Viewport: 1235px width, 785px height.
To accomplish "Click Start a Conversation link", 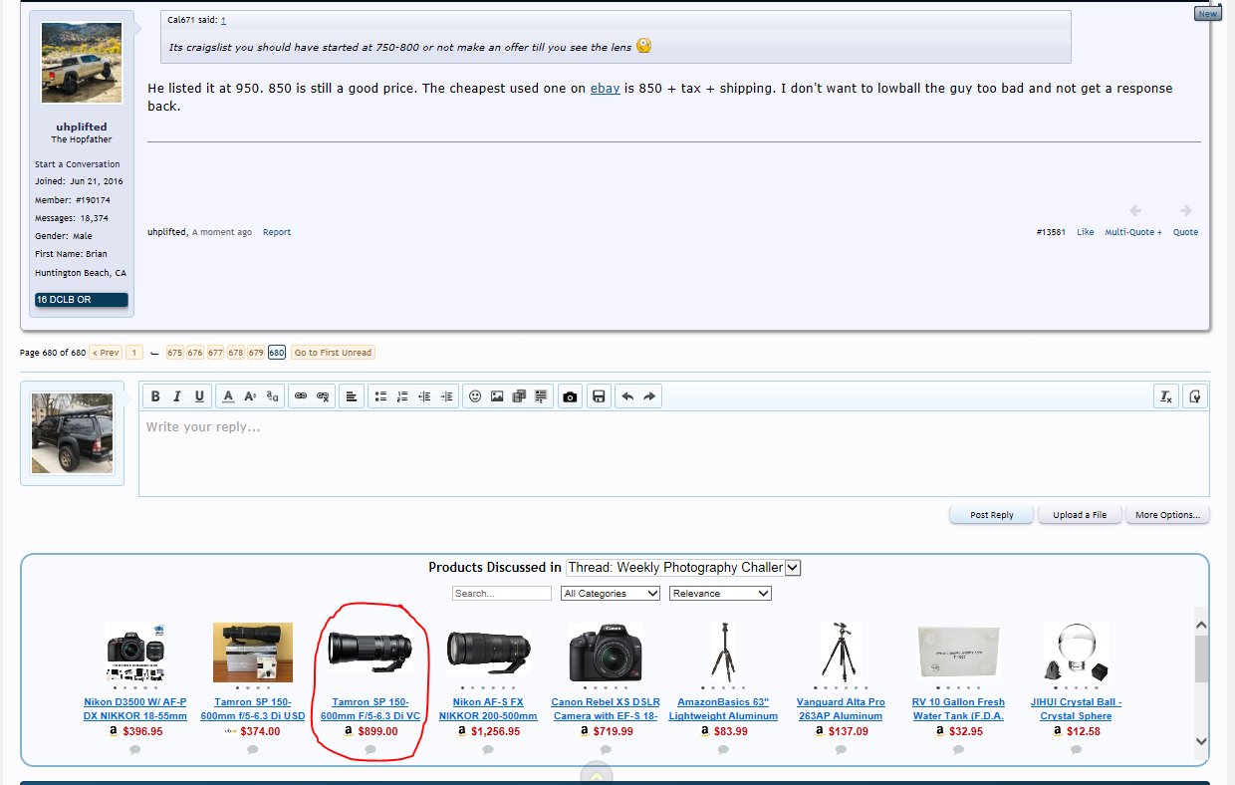I will coord(77,164).
